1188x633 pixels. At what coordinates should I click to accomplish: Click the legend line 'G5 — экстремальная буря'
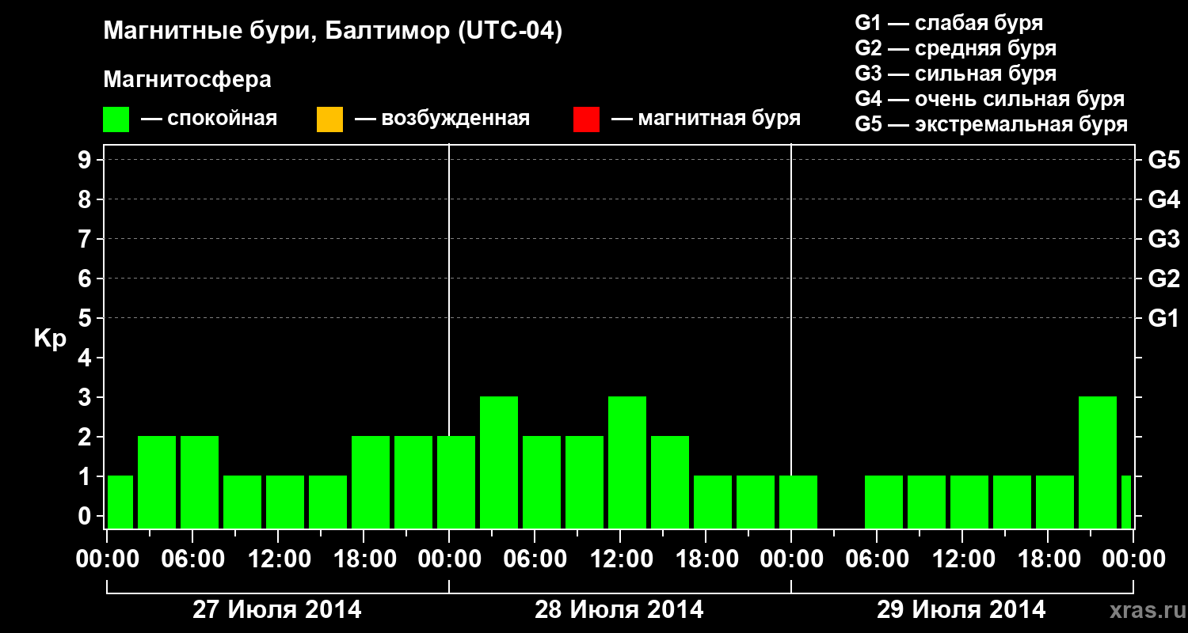(992, 124)
